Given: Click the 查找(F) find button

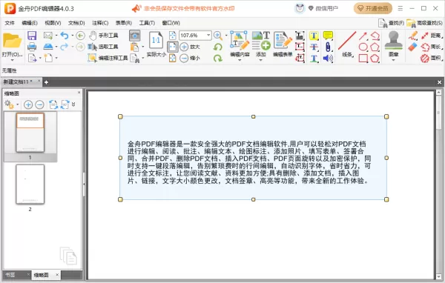Looking at the screenshot, I should coord(391,23).
